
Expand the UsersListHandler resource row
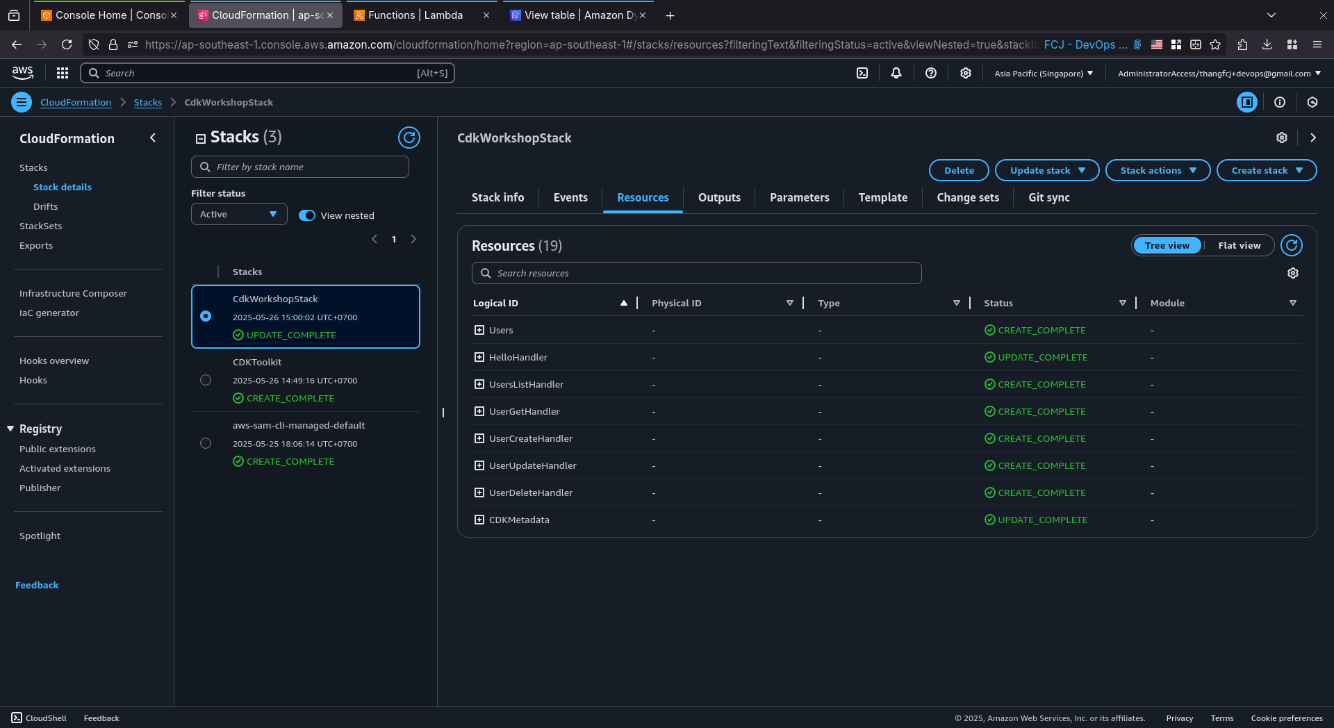(479, 384)
